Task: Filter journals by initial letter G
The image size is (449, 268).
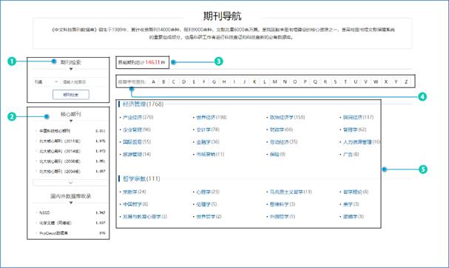Action: 215,81
